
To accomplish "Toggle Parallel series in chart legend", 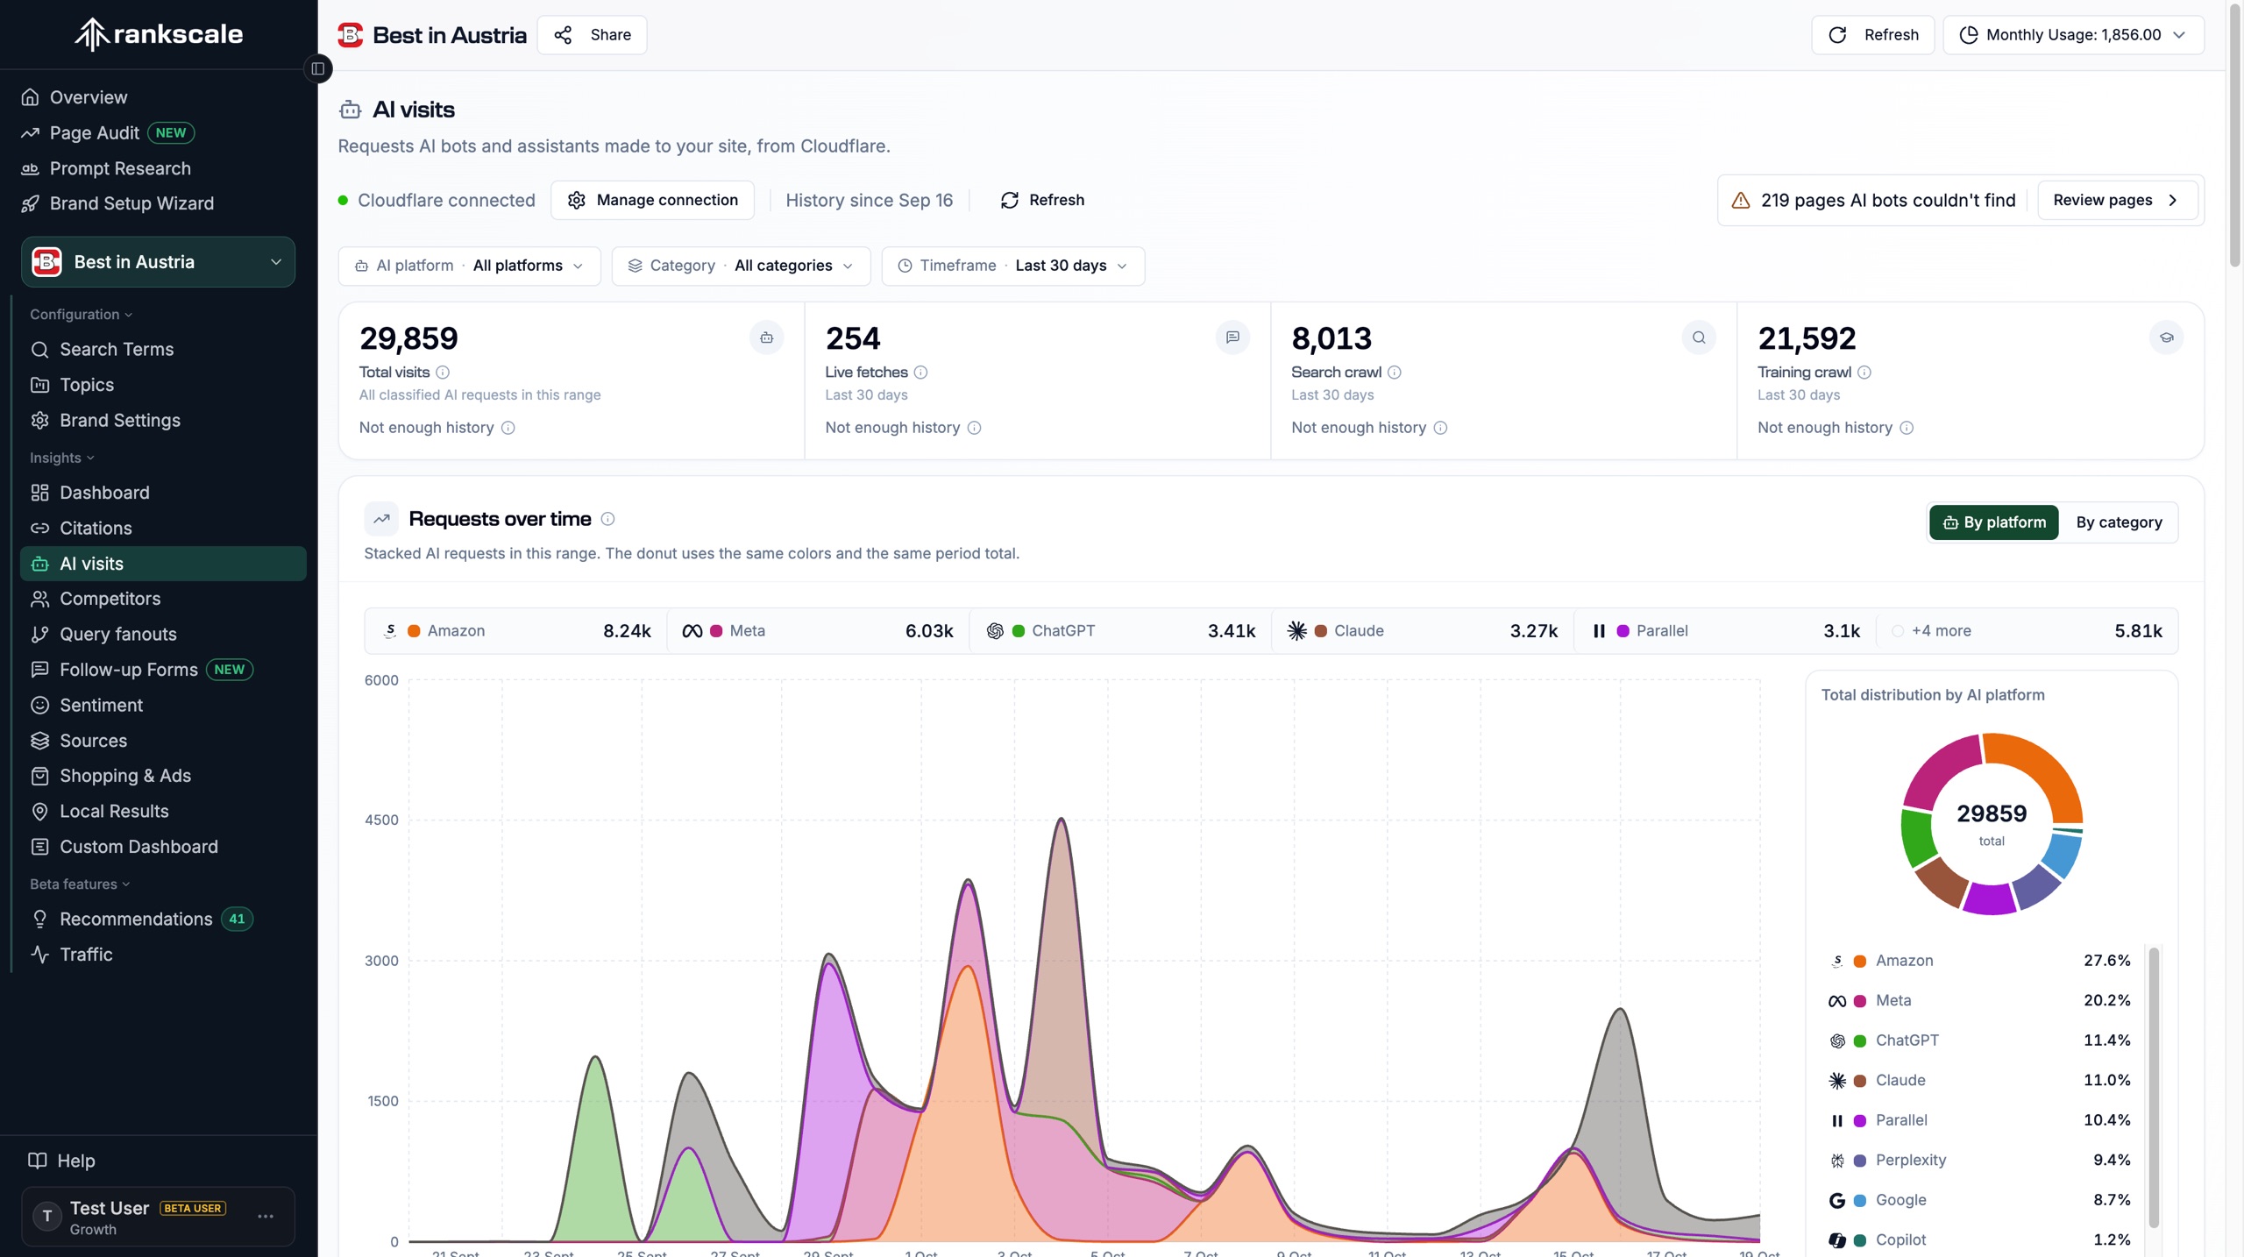I will 1725,631.
